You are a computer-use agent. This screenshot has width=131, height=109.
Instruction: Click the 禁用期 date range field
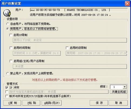96,53
